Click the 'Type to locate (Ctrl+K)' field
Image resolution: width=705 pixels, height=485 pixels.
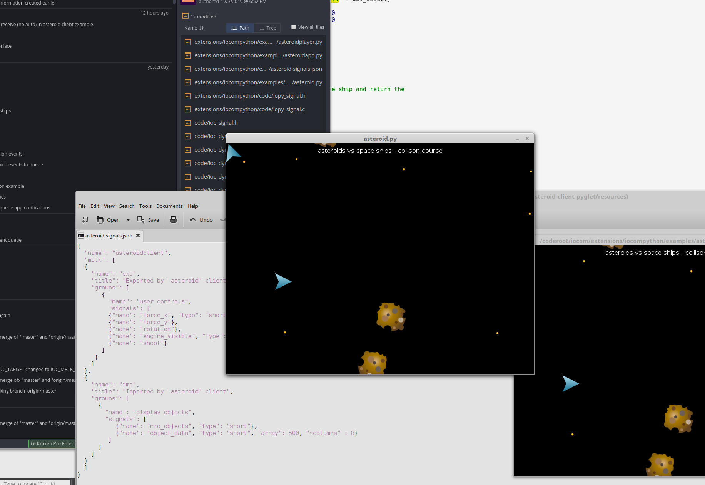pyautogui.click(x=35, y=483)
